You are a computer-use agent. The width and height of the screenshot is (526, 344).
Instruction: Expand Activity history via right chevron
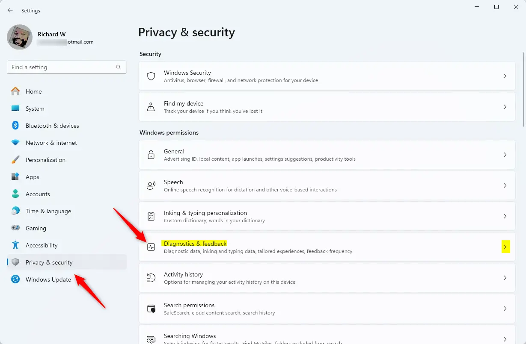tap(505, 278)
